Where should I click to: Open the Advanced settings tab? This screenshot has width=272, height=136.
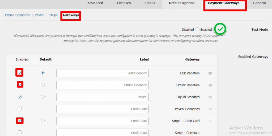point(95,3)
